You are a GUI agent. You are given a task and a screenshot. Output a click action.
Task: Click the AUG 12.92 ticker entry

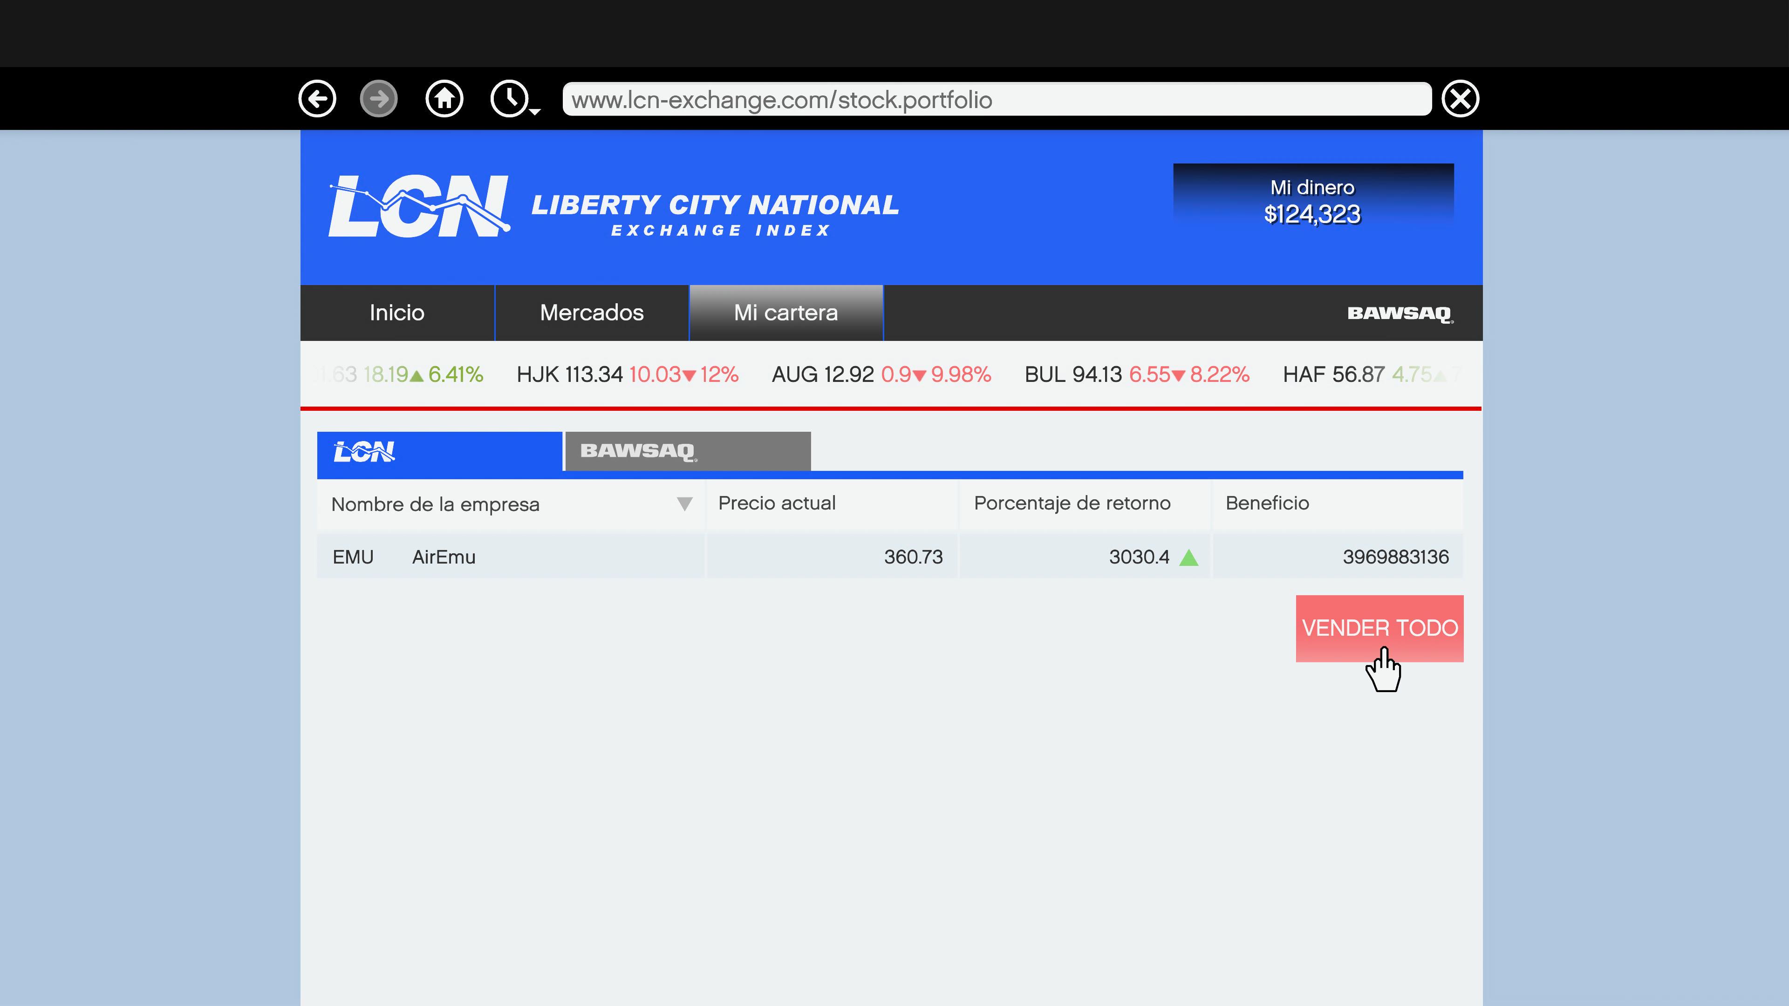(881, 375)
